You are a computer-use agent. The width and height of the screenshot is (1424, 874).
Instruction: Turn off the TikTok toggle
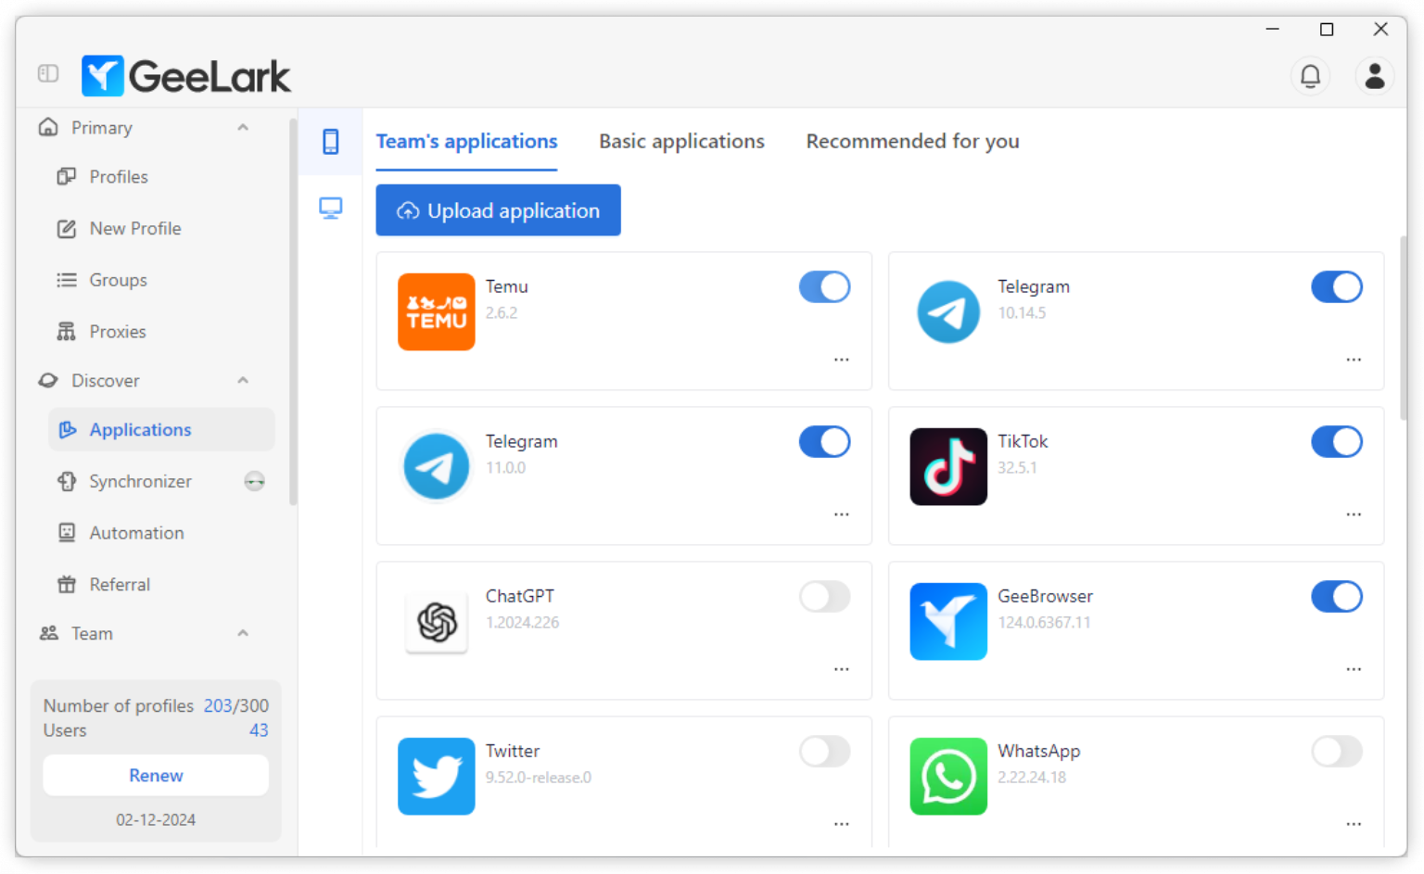point(1337,442)
